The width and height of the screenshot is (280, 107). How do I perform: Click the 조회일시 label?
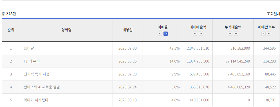274,14
